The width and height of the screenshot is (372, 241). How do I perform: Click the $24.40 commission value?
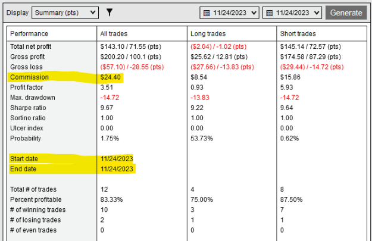(110, 77)
